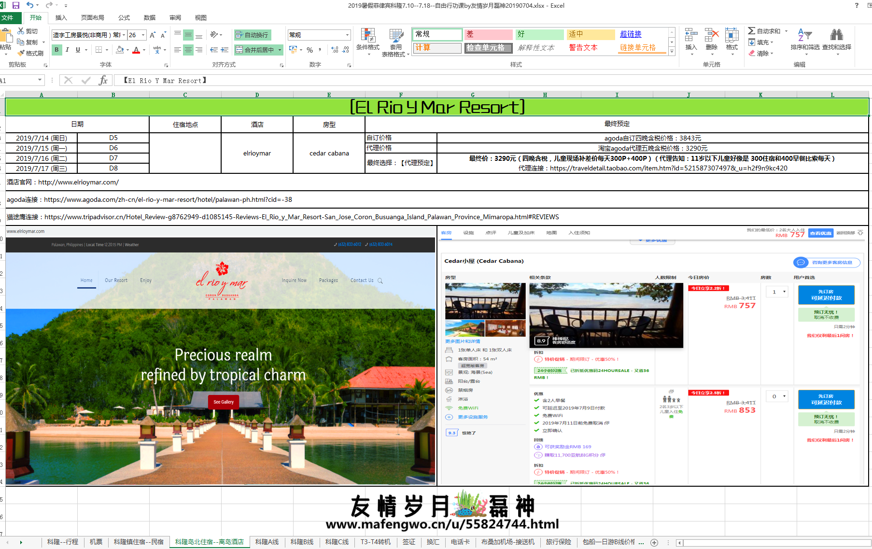Click the horizontal scrollbar at bottom
872x549 pixels.
pos(776,543)
